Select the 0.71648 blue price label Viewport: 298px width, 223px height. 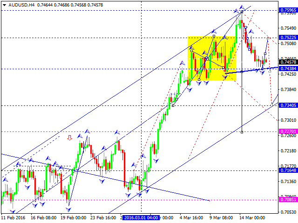coord(288,171)
